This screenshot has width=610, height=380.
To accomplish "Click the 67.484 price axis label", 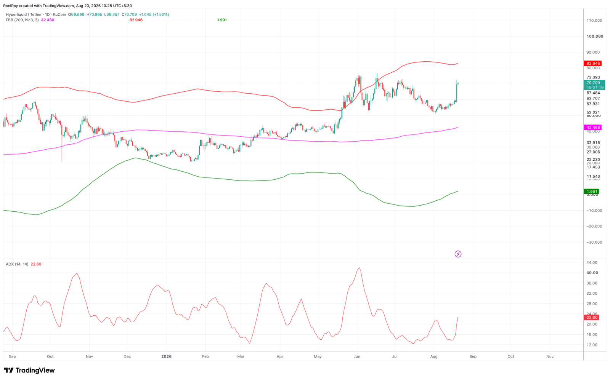I will pos(593,93).
